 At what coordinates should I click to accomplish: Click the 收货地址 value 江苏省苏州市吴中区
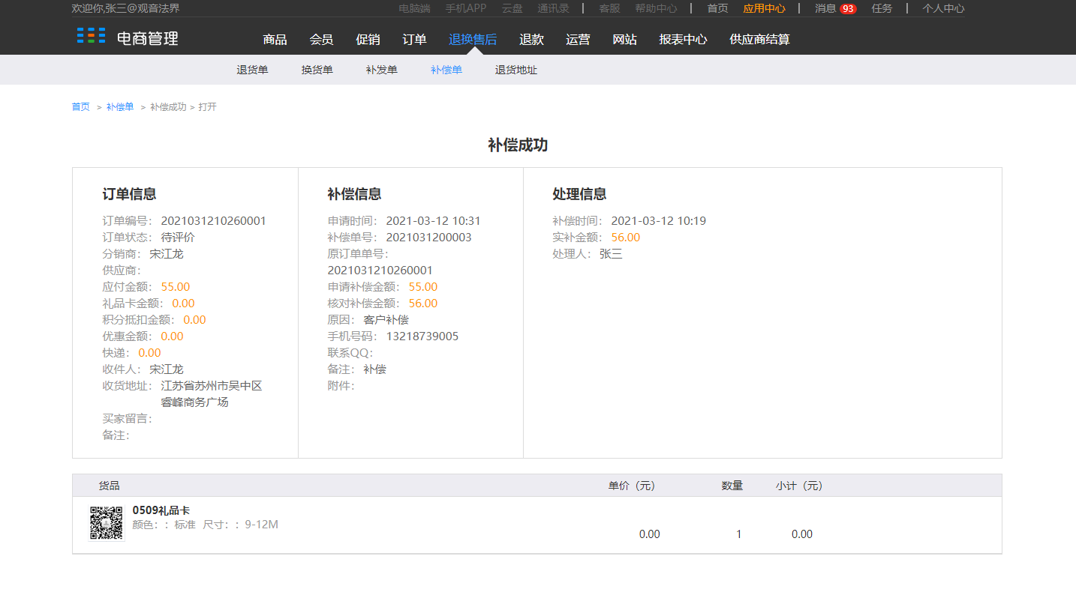tap(212, 386)
